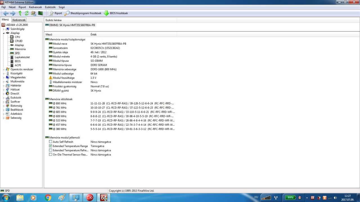Switch to the Menü tab
Screen dimensions: 360x202
[5, 20]
